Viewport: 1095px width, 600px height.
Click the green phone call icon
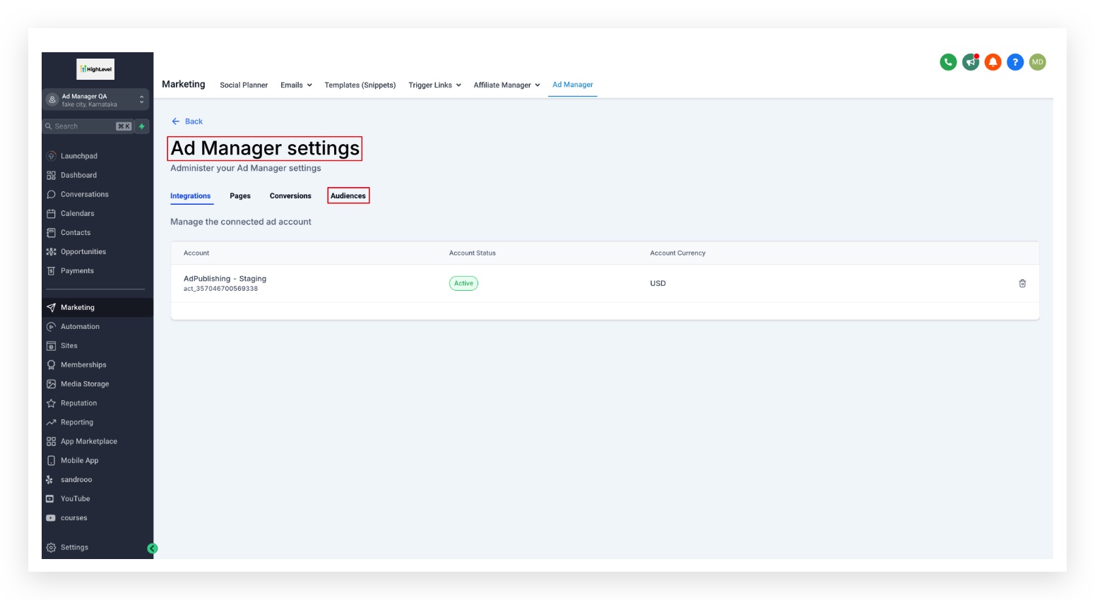[x=948, y=62]
